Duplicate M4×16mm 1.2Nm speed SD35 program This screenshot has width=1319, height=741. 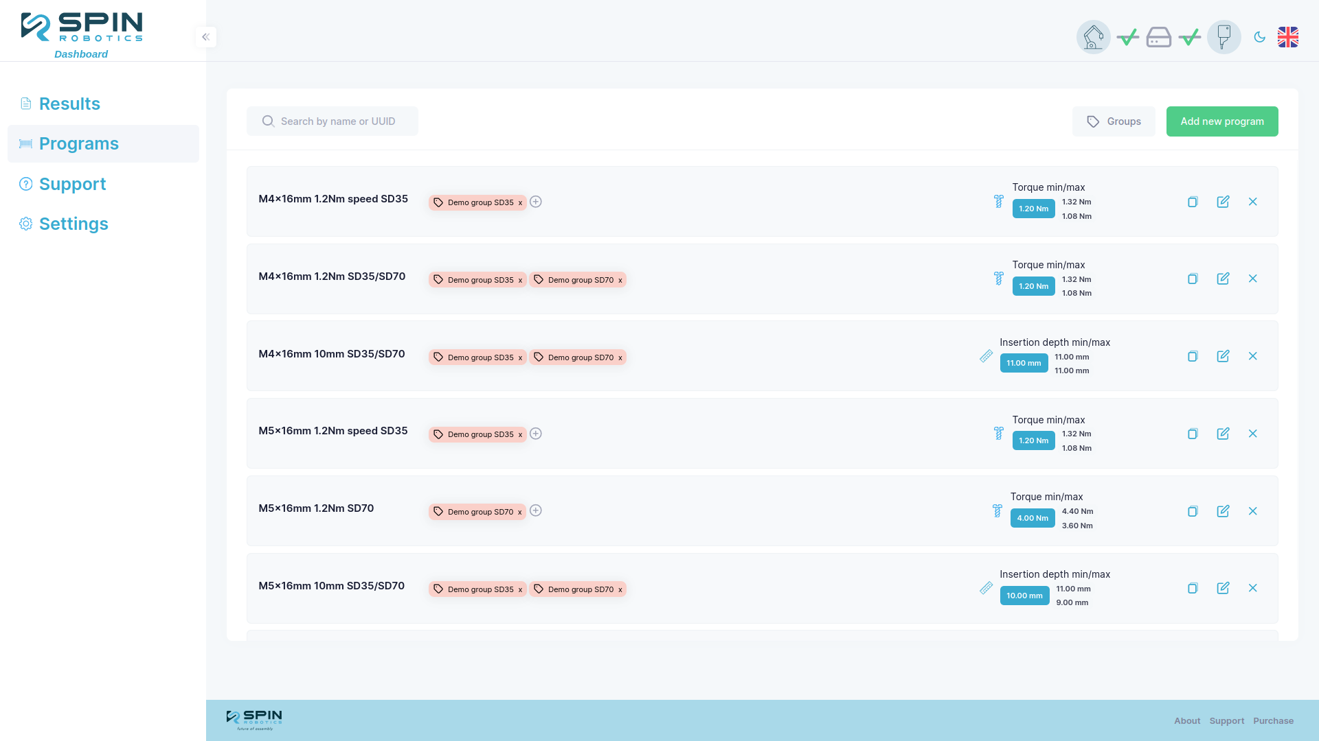1193,202
